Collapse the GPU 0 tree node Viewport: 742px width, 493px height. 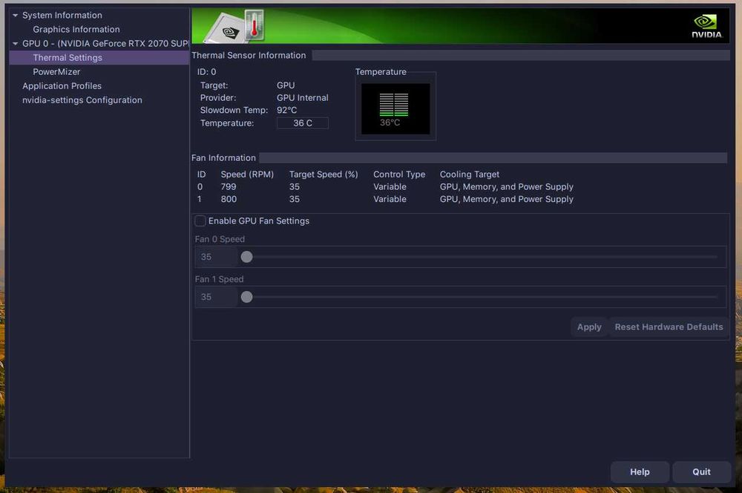pyautogui.click(x=15, y=44)
